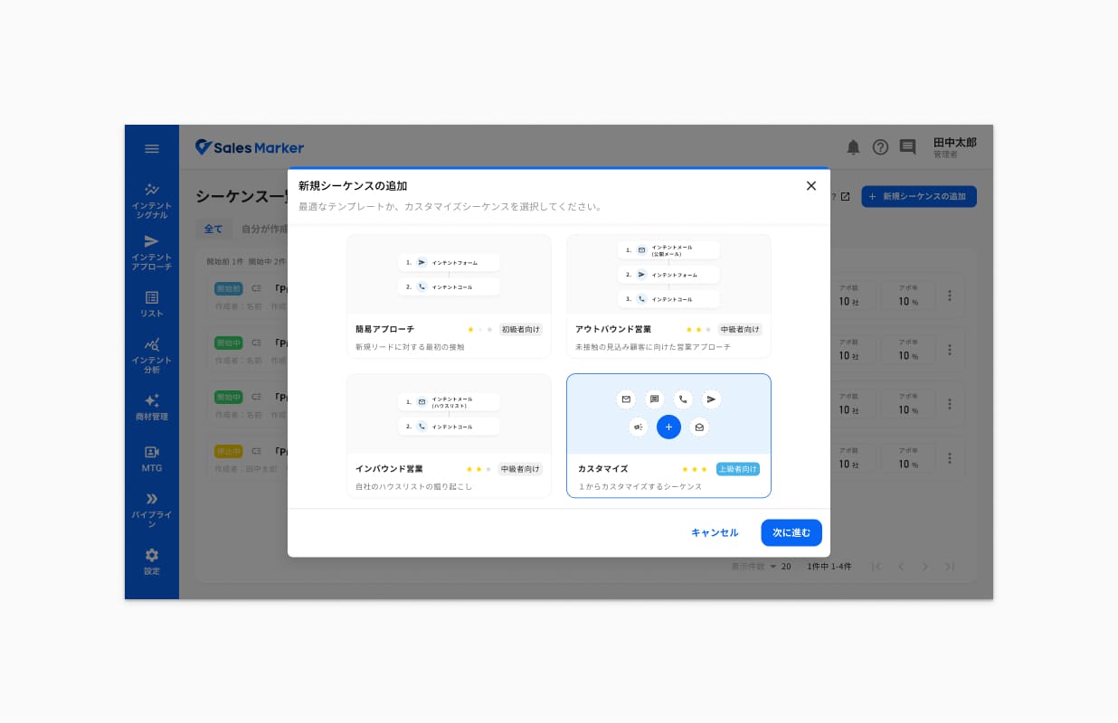
Task: Open three-dot menu on the 停止中 row
Action: pyautogui.click(x=950, y=458)
